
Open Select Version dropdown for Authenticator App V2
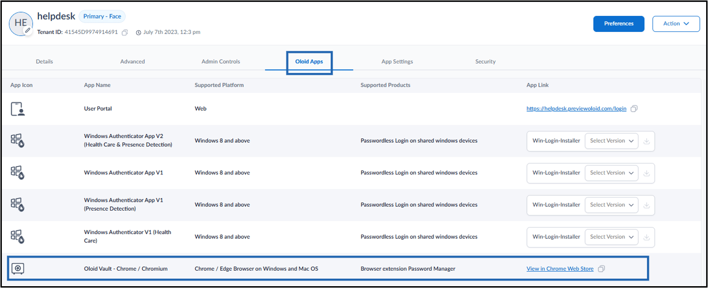point(611,141)
